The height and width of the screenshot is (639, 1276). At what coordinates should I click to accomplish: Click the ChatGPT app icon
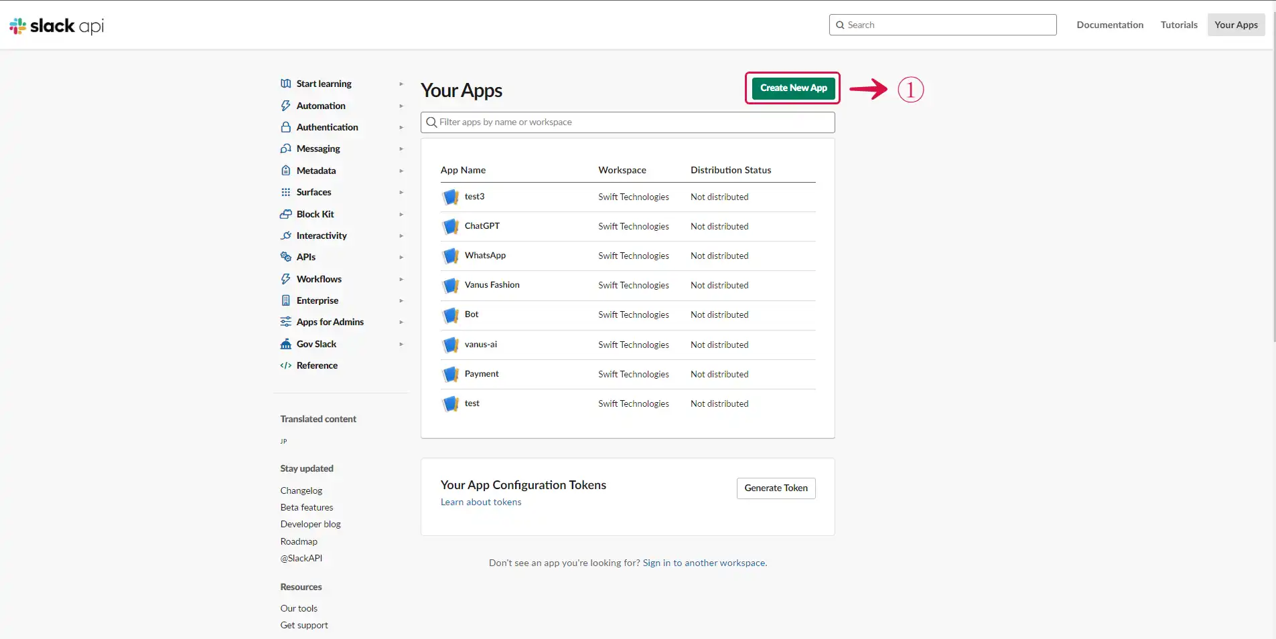[451, 226]
